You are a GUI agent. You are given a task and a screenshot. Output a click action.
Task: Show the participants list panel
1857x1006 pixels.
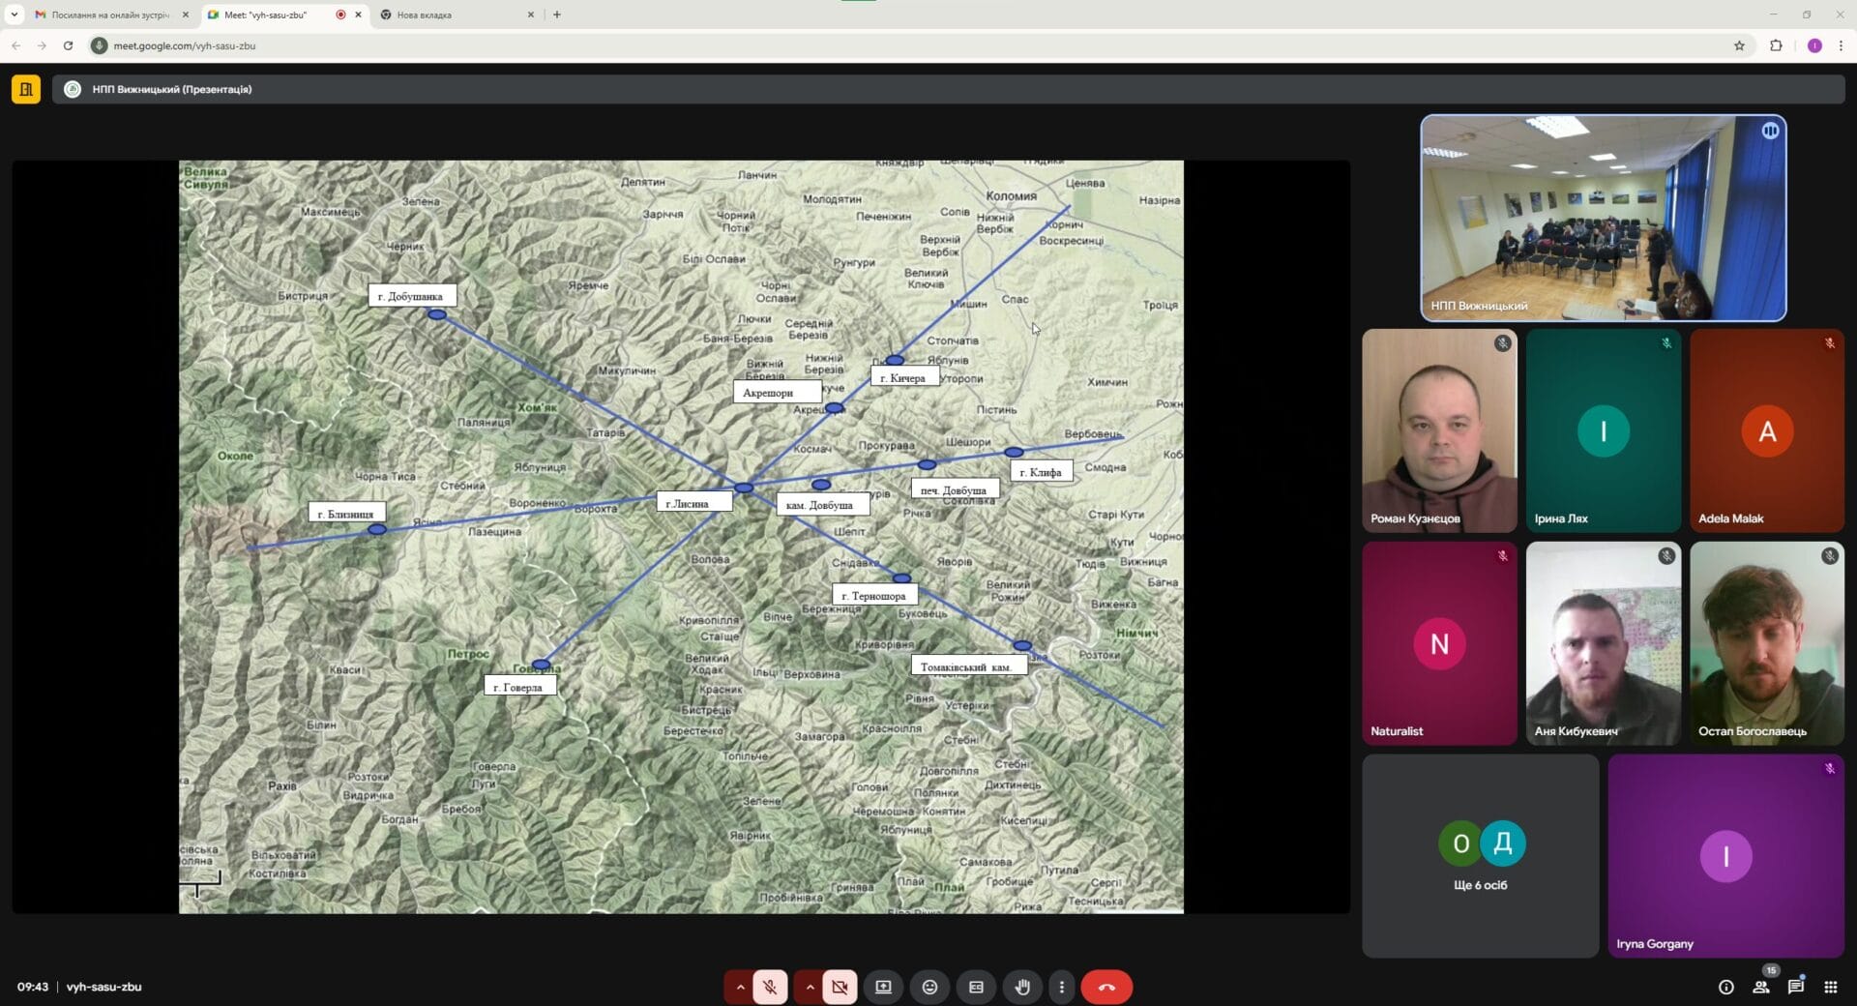pos(1760,987)
